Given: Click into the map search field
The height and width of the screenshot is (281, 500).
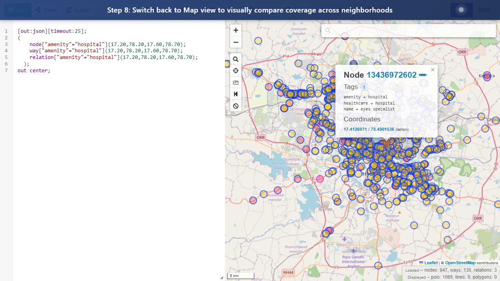Looking at the screenshot, I should [409, 30].
